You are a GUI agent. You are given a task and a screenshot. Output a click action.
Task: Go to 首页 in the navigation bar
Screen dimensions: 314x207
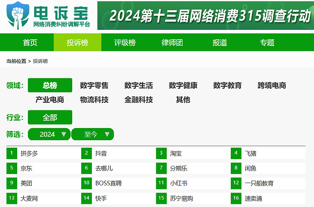(30, 42)
